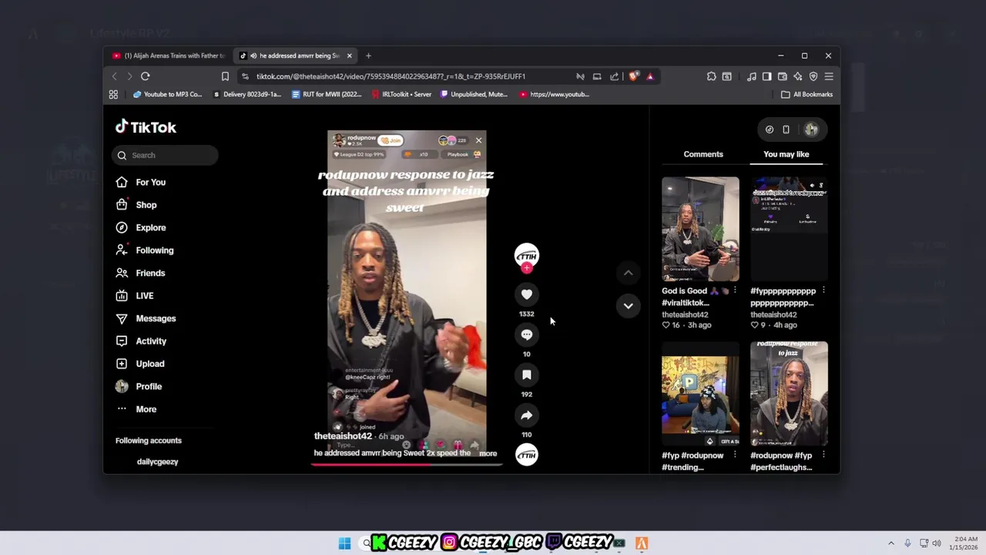The height and width of the screenshot is (555, 986).
Task: Open profile avatar menu at top right
Action: (x=811, y=129)
